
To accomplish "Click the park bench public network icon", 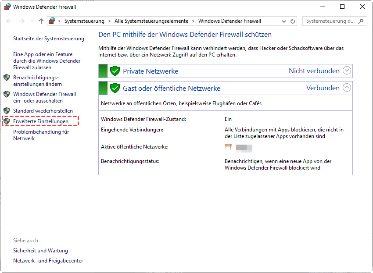I will [228, 147].
